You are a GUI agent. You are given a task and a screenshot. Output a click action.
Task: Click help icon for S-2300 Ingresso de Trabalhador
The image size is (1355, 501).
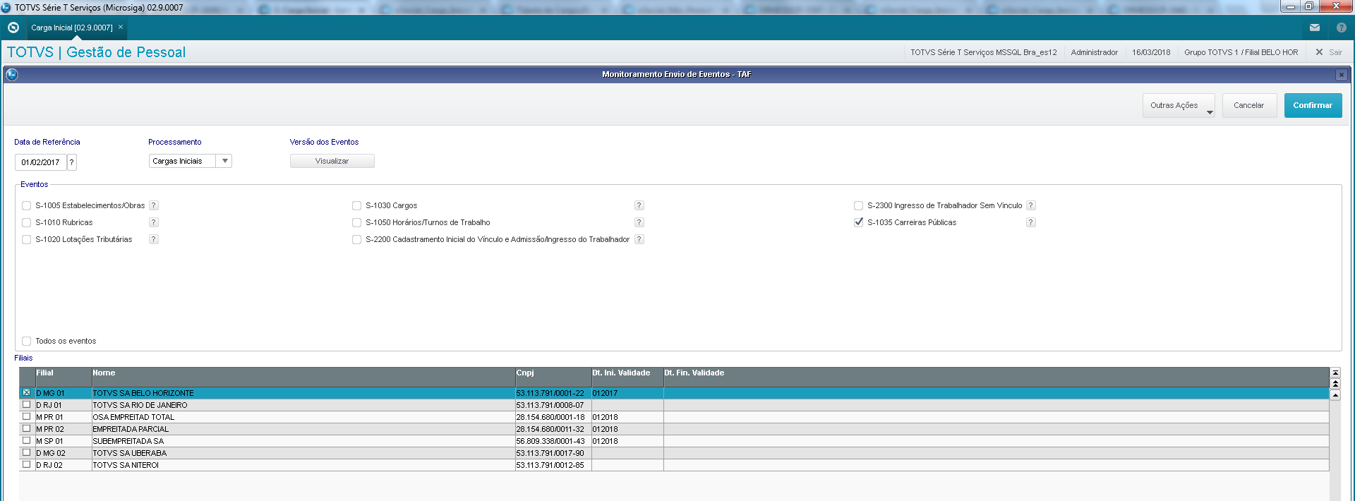(x=1031, y=205)
